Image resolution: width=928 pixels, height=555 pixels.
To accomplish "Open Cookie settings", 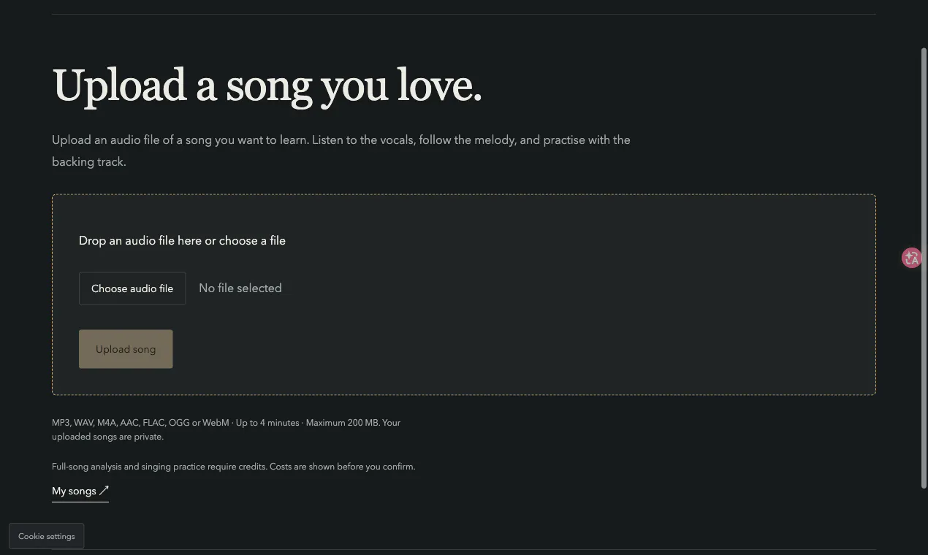I will pos(47,536).
